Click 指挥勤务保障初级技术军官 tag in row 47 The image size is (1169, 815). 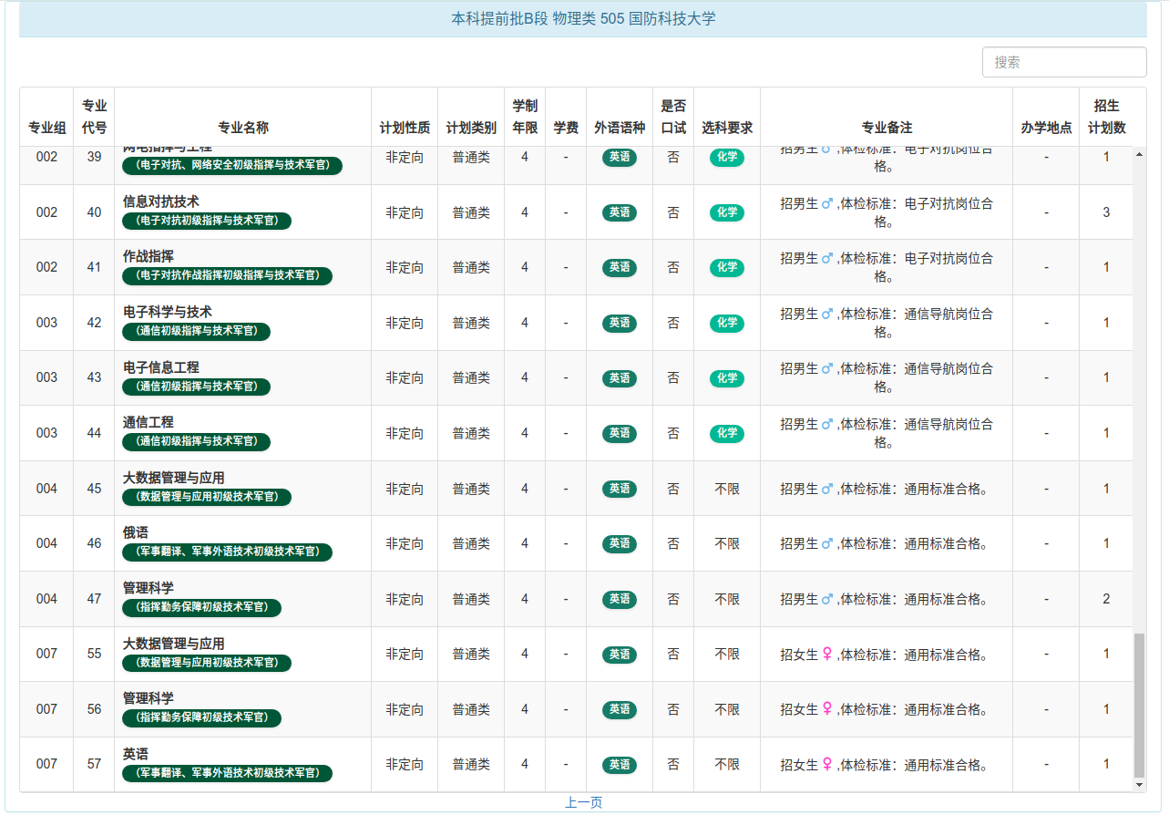(201, 607)
